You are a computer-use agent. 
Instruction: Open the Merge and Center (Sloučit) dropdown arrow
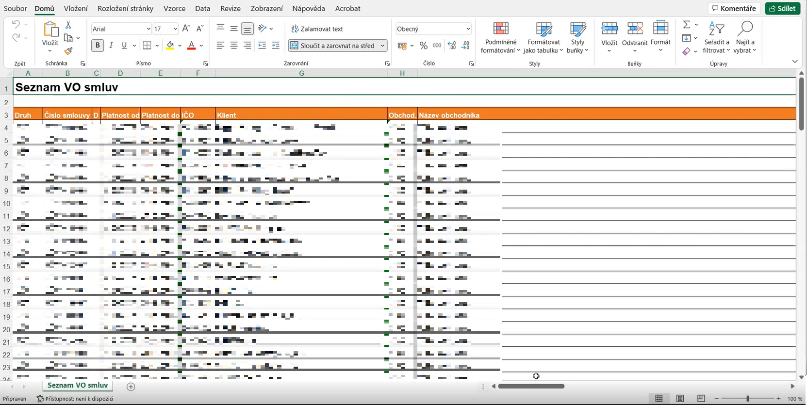pos(382,46)
